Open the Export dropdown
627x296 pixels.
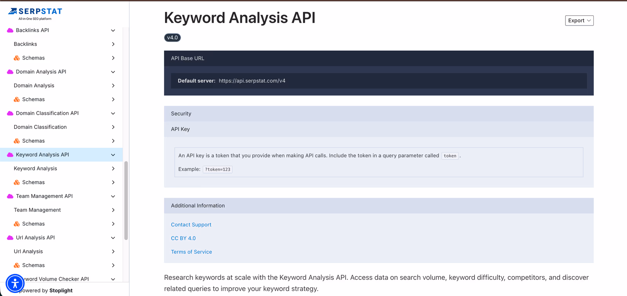tap(579, 20)
